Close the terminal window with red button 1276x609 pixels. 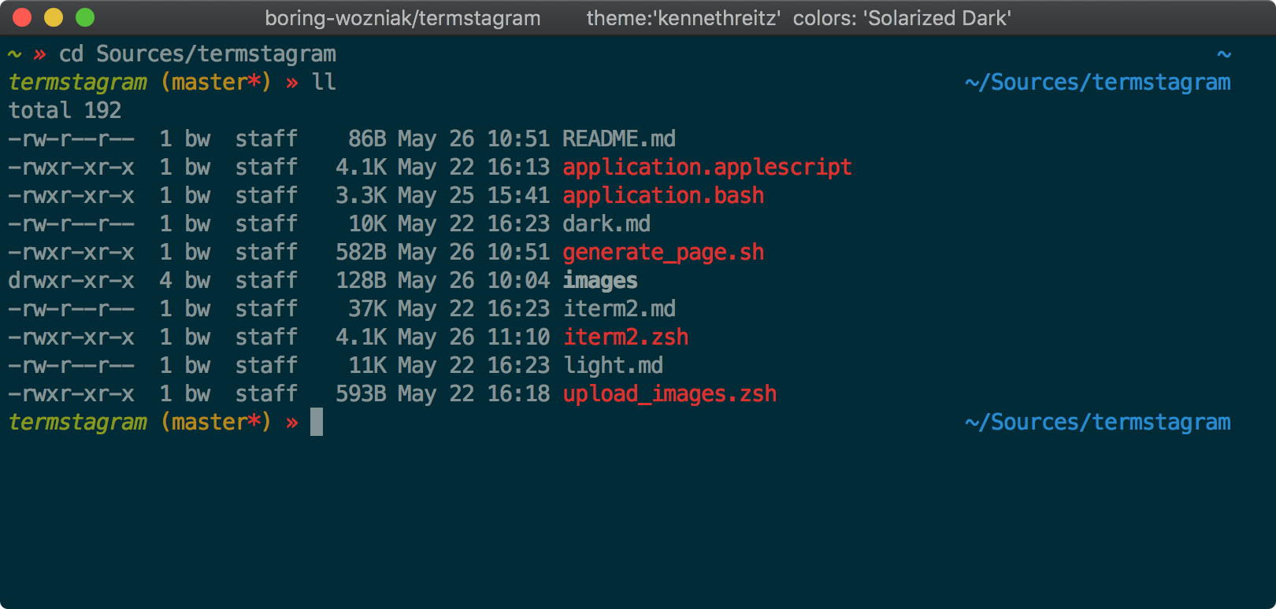coord(22,17)
